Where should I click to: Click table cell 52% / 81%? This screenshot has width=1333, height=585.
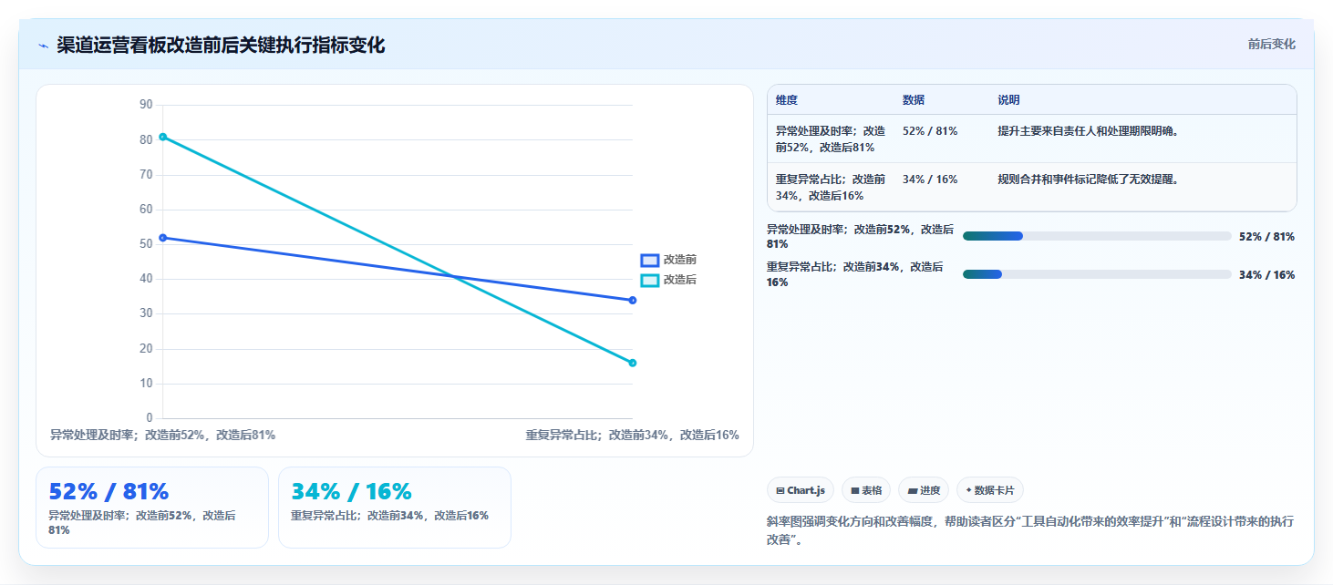(930, 131)
